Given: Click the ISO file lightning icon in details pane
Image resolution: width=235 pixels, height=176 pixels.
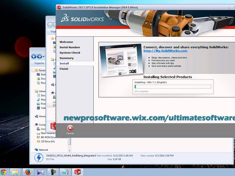Looking at the screenshot, I should click(39, 157).
